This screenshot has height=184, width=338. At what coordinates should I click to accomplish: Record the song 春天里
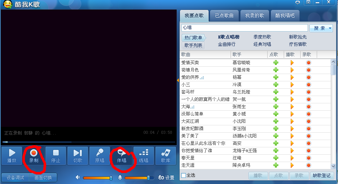coord(308,158)
